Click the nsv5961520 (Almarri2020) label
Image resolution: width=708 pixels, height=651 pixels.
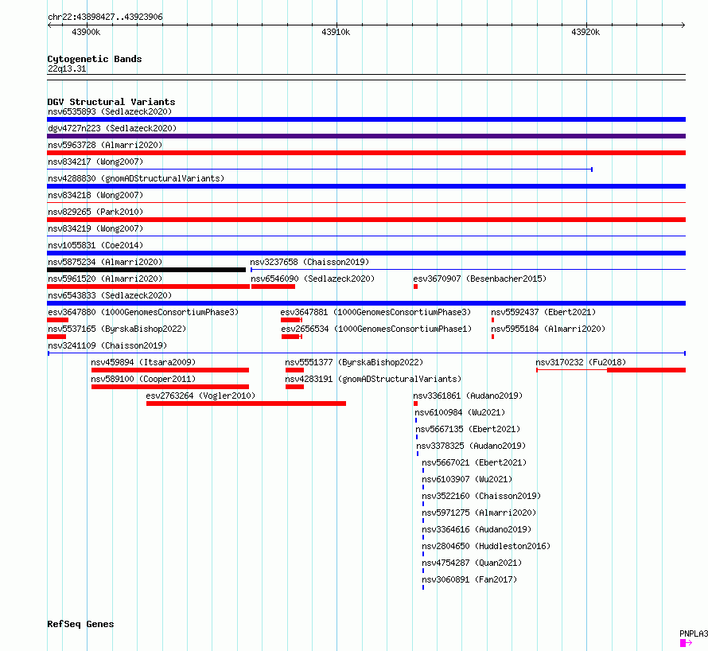105,279
